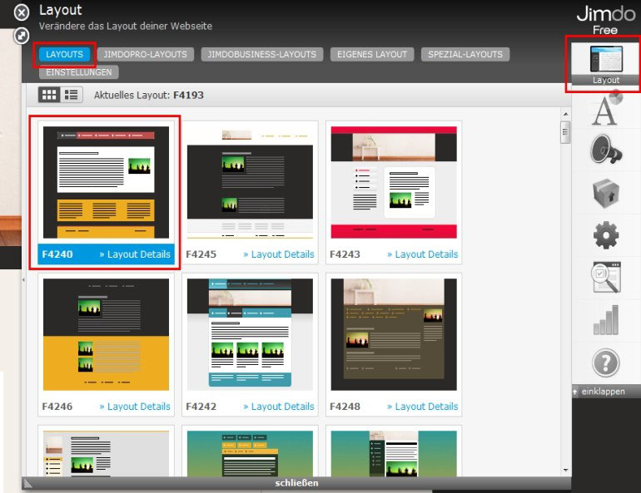
Task: Select the F4242 layout thumbnail
Action: pyautogui.click(x=250, y=335)
